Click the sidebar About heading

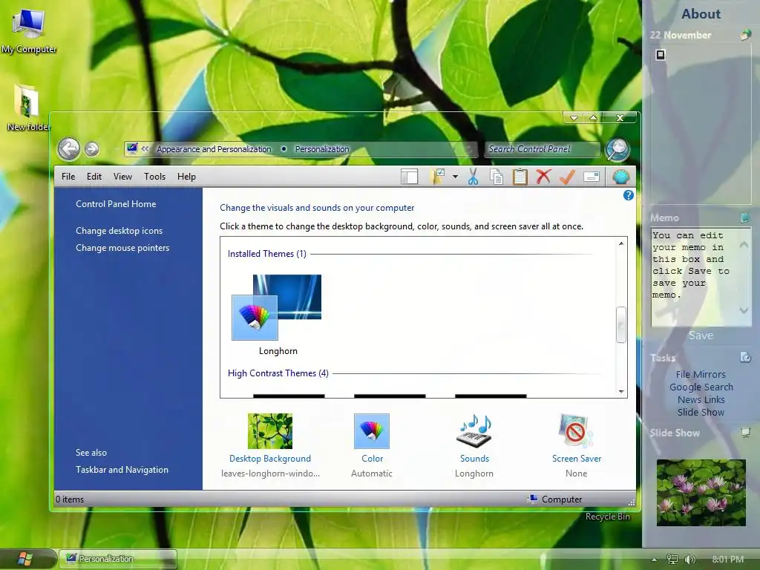pos(701,13)
